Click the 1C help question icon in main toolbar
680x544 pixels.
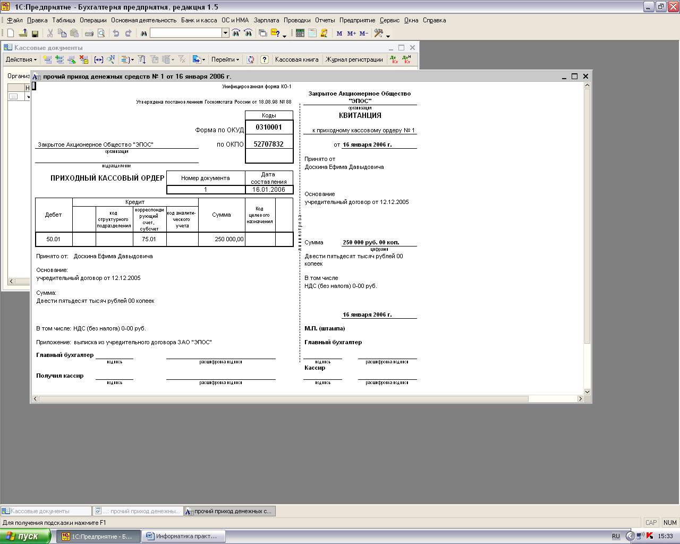[x=275, y=33]
